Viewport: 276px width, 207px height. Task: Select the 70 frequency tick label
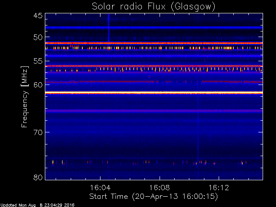coord(38,132)
